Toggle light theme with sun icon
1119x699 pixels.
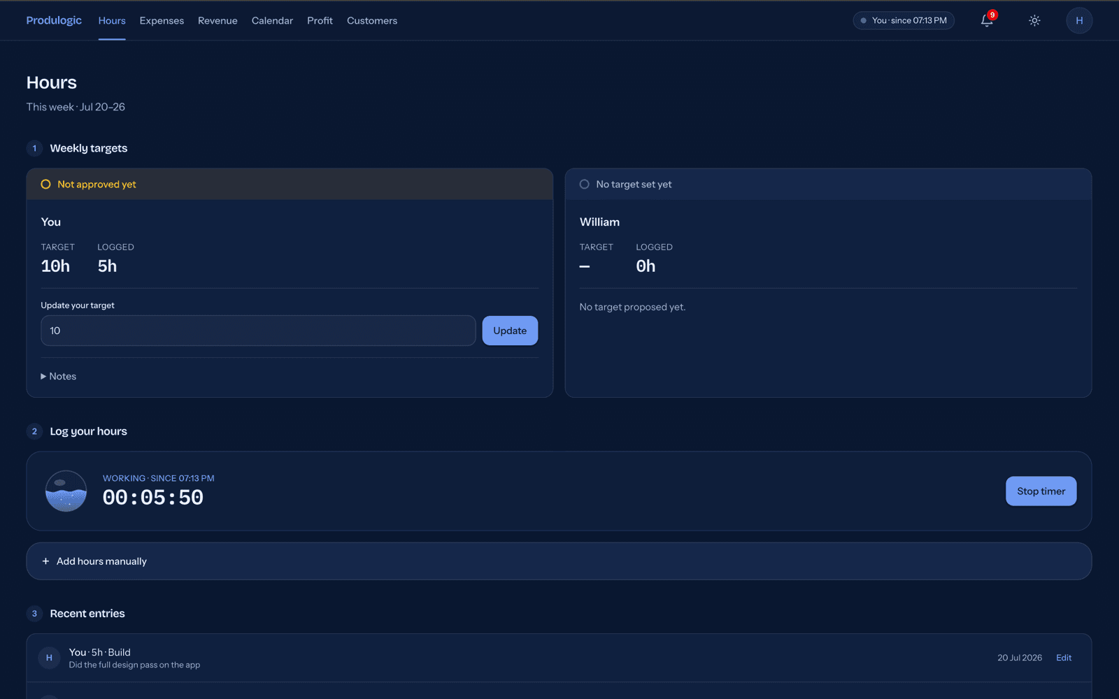click(1034, 20)
